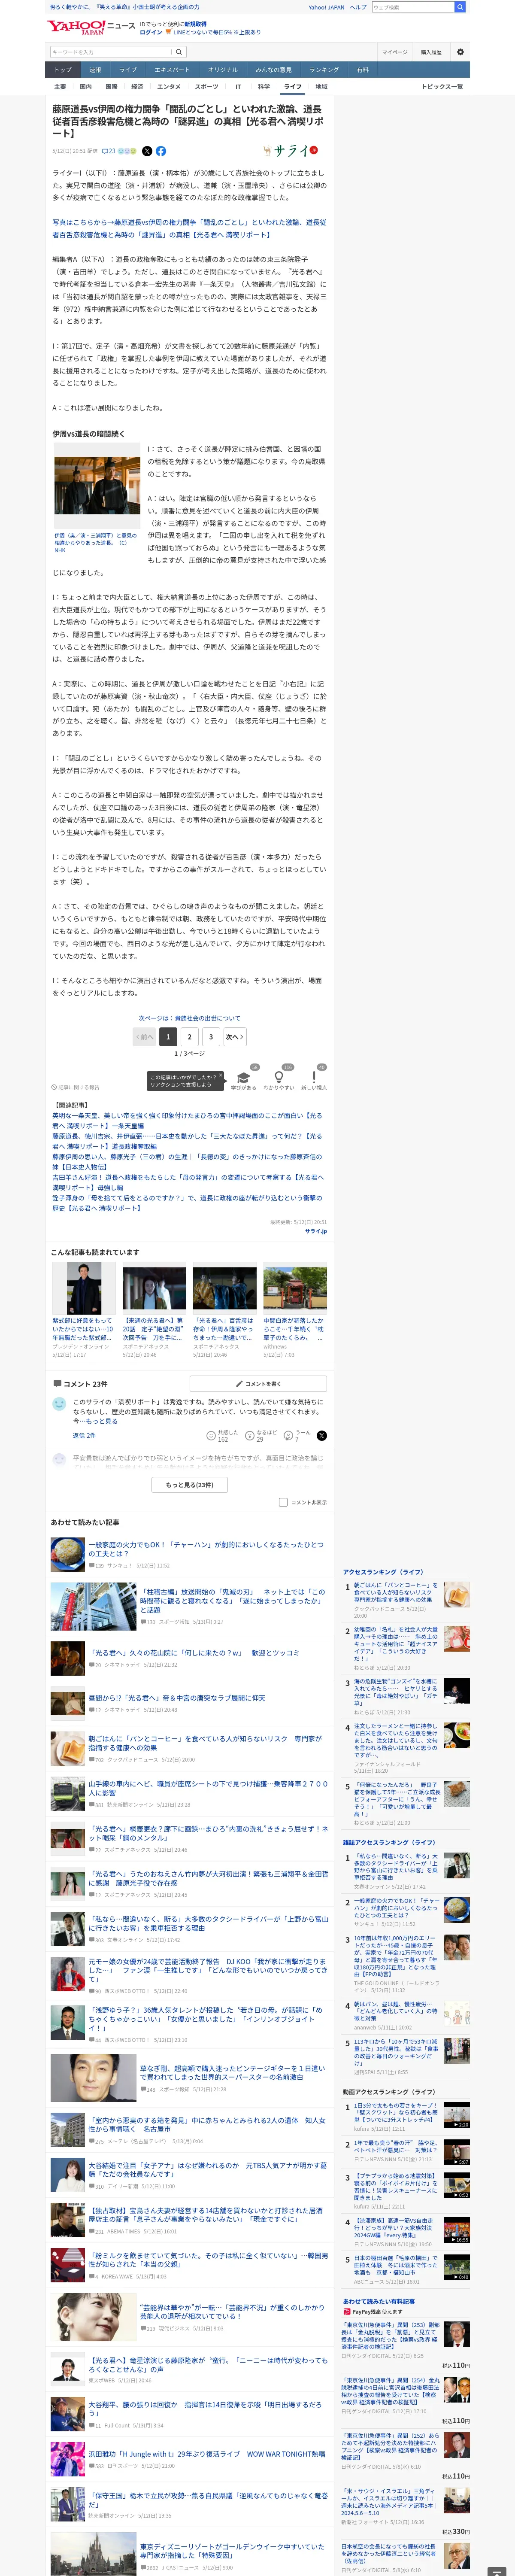Toggle the コメント非表示 checkbox
This screenshot has height=2576, width=515.
coord(283,1502)
